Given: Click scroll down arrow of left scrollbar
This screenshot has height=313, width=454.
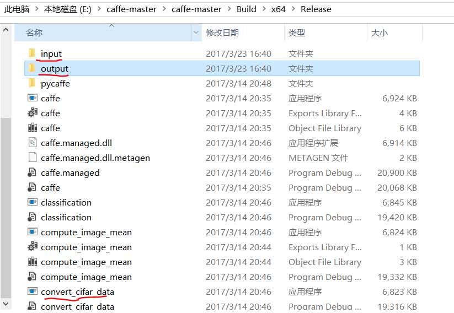Looking at the screenshot, I should point(6,304).
